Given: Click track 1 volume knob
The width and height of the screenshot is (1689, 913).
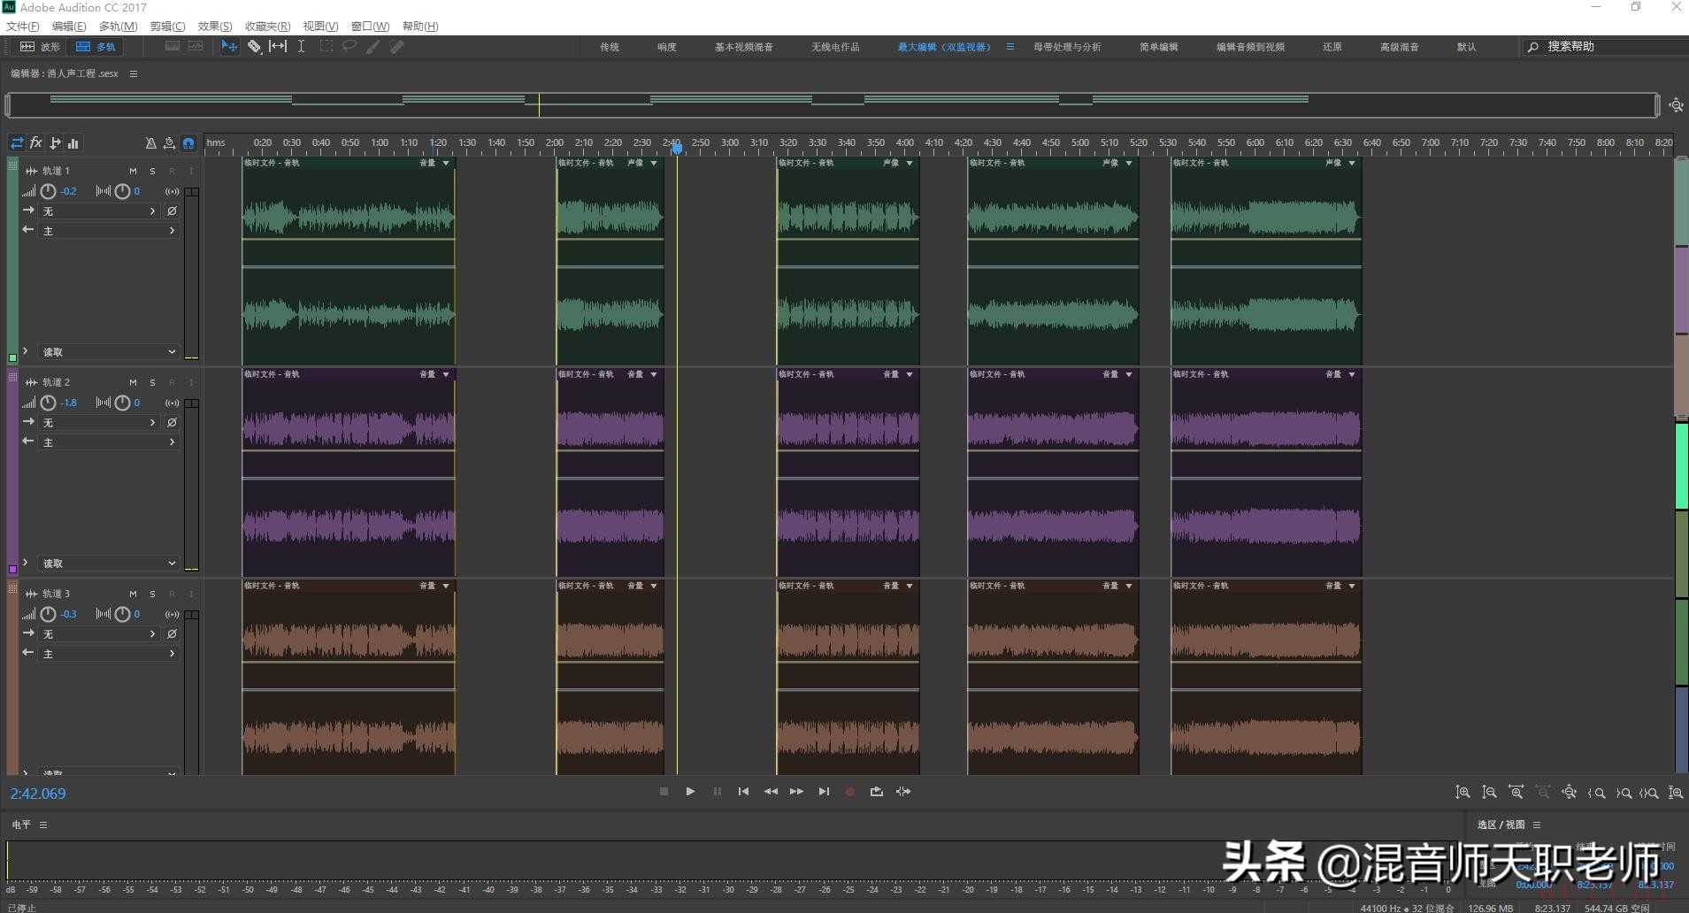Looking at the screenshot, I should click(49, 191).
